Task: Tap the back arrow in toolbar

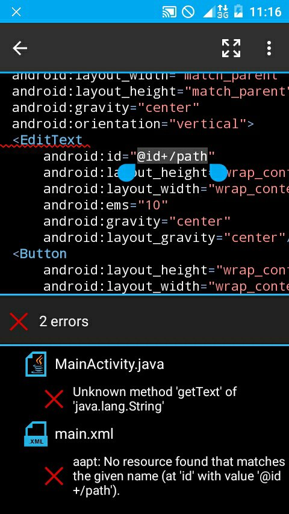Action: [x=20, y=48]
